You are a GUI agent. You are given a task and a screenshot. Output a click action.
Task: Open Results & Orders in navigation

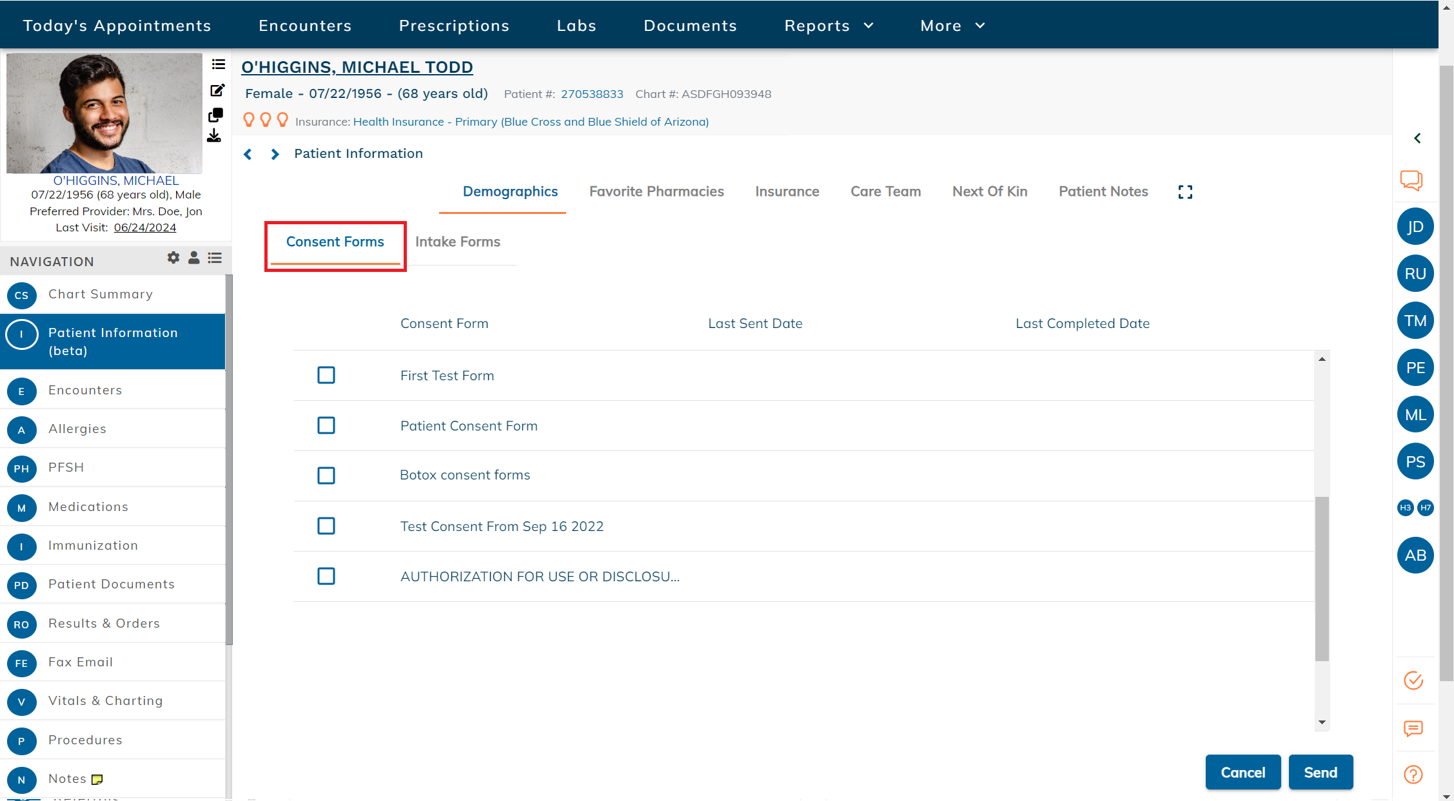tap(113, 624)
